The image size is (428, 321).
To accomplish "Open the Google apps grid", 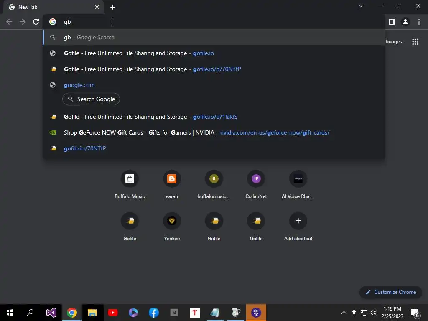I will point(415,42).
